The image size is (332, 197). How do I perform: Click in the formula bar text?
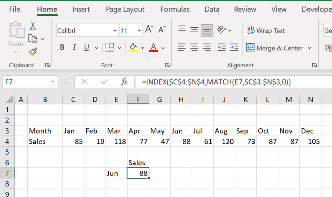(x=216, y=82)
